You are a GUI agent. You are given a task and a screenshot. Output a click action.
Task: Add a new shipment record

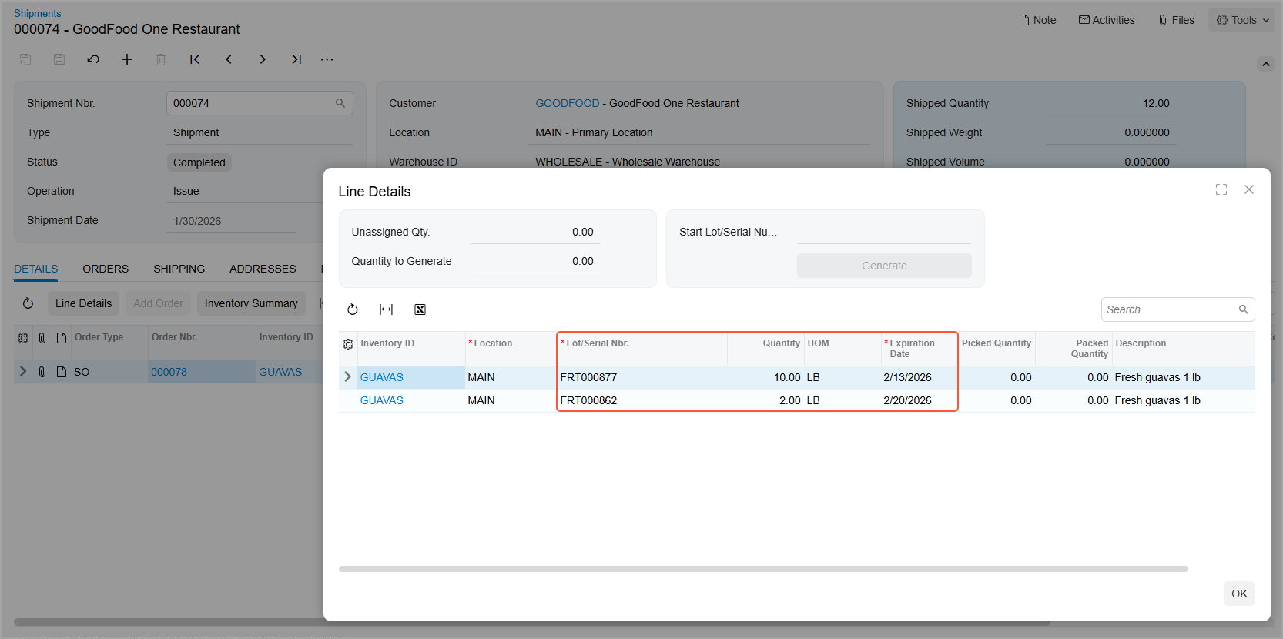(127, 59)
